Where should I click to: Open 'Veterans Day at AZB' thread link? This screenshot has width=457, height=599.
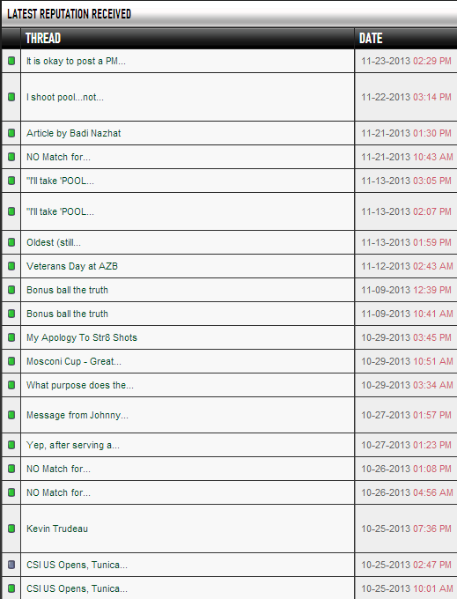(x=72, y=266)
